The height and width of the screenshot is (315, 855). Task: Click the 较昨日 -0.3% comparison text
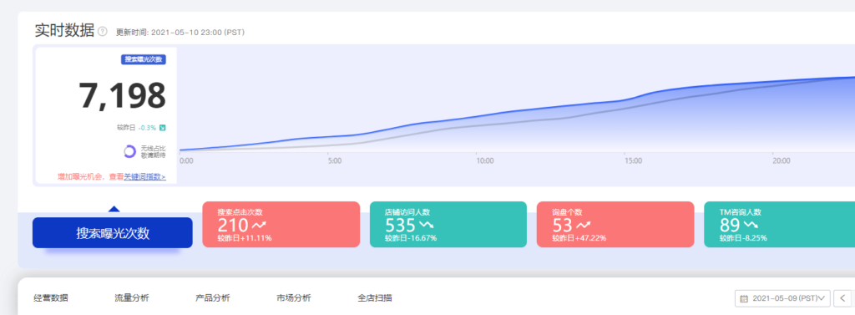136,128
